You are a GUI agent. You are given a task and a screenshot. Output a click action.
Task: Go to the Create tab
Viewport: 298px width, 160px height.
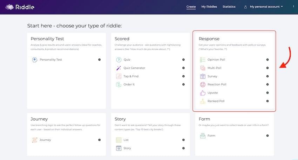pos(191,7)
